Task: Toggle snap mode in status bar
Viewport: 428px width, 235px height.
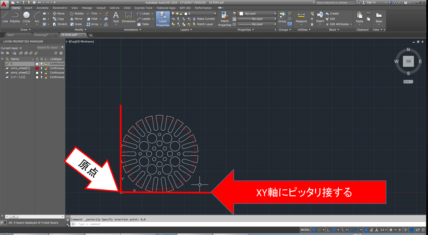Action: click(319, 230)
